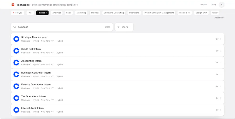Open Operations category tab
Viewport: 235px width, 119px height.
[134, 13]
